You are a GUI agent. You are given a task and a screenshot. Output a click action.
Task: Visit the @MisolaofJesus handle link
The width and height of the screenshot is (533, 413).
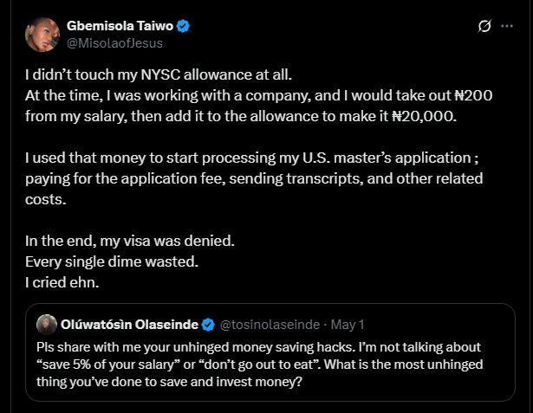(x=114, y=42)
